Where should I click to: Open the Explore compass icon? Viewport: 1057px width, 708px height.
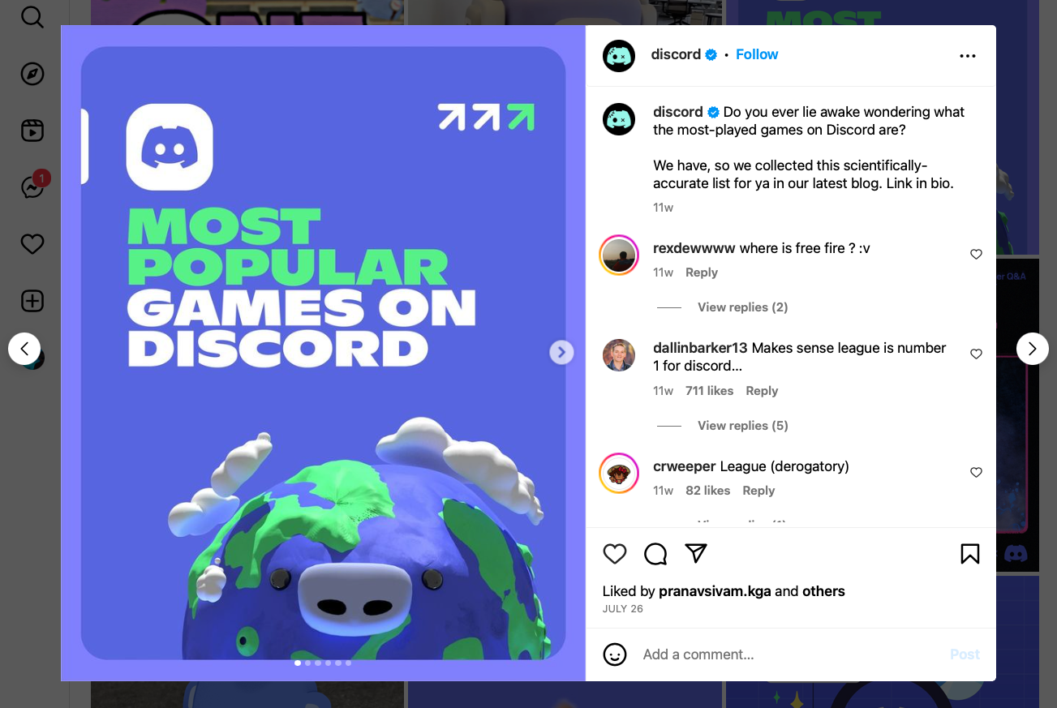[x=32, y=74]
